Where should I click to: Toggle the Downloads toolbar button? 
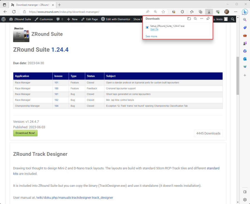209,12
